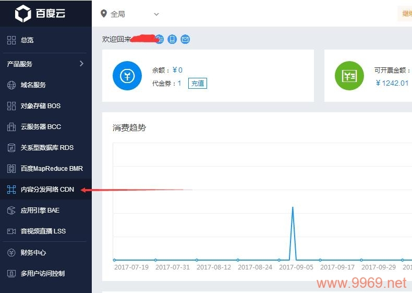This screenshot has width=412, height=293.
Task: Open 总览 overview menu item
Action: [46, 40]
